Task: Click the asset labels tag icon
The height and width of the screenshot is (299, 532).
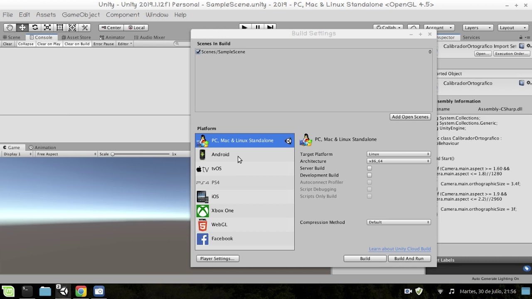Action: [x=527, y=269]
